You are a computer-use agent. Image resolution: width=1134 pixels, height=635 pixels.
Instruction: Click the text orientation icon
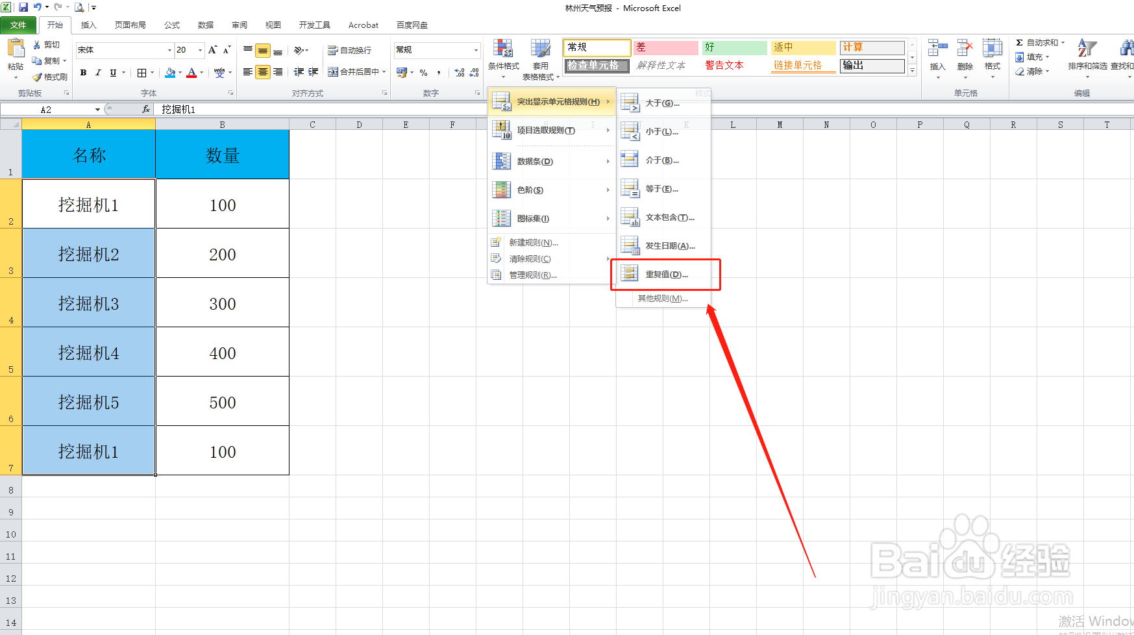pyautogui.click(x=299, y=50)
